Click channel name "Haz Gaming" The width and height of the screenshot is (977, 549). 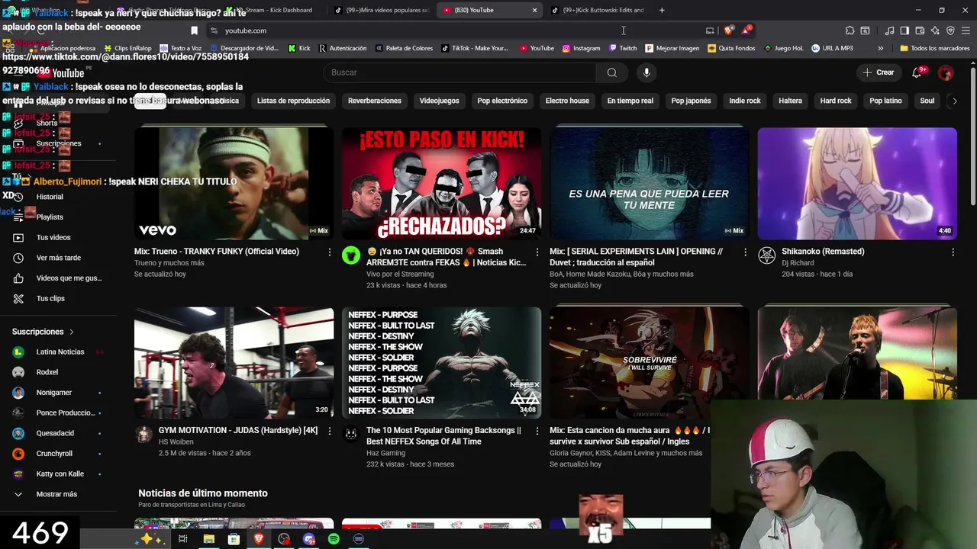pyautogui.click(x=385, y=453)
